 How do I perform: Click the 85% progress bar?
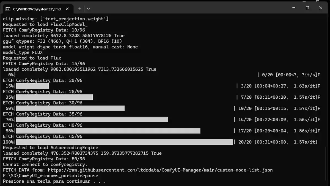coord(108,131)
